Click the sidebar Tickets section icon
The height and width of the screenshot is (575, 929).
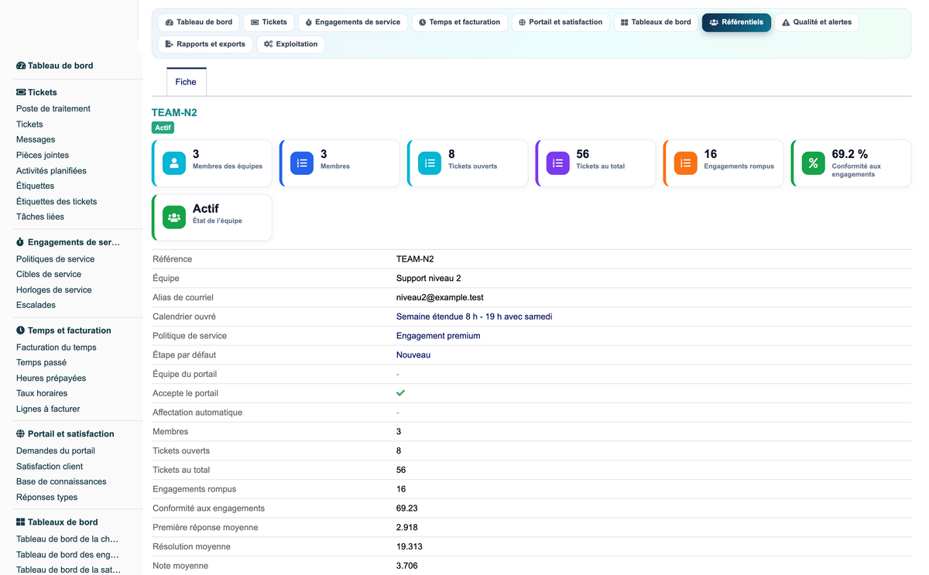tap(21, 92)
